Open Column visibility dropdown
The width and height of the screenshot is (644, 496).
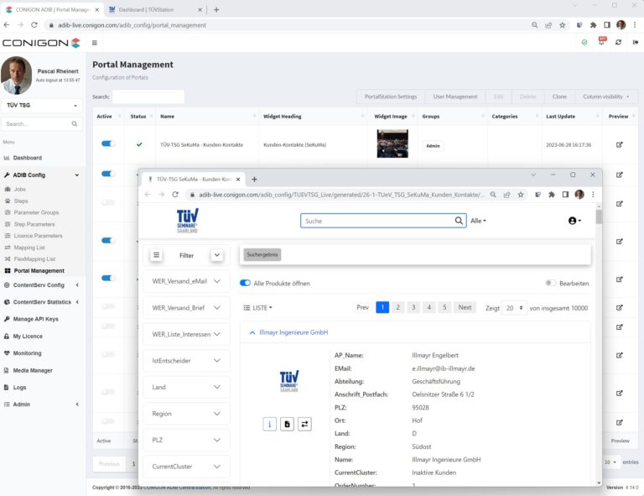pyautogui.click(x=605, y=97)
